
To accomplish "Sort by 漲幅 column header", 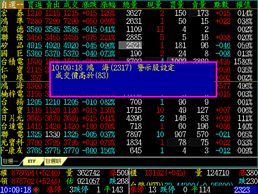I will coord(108,5).
